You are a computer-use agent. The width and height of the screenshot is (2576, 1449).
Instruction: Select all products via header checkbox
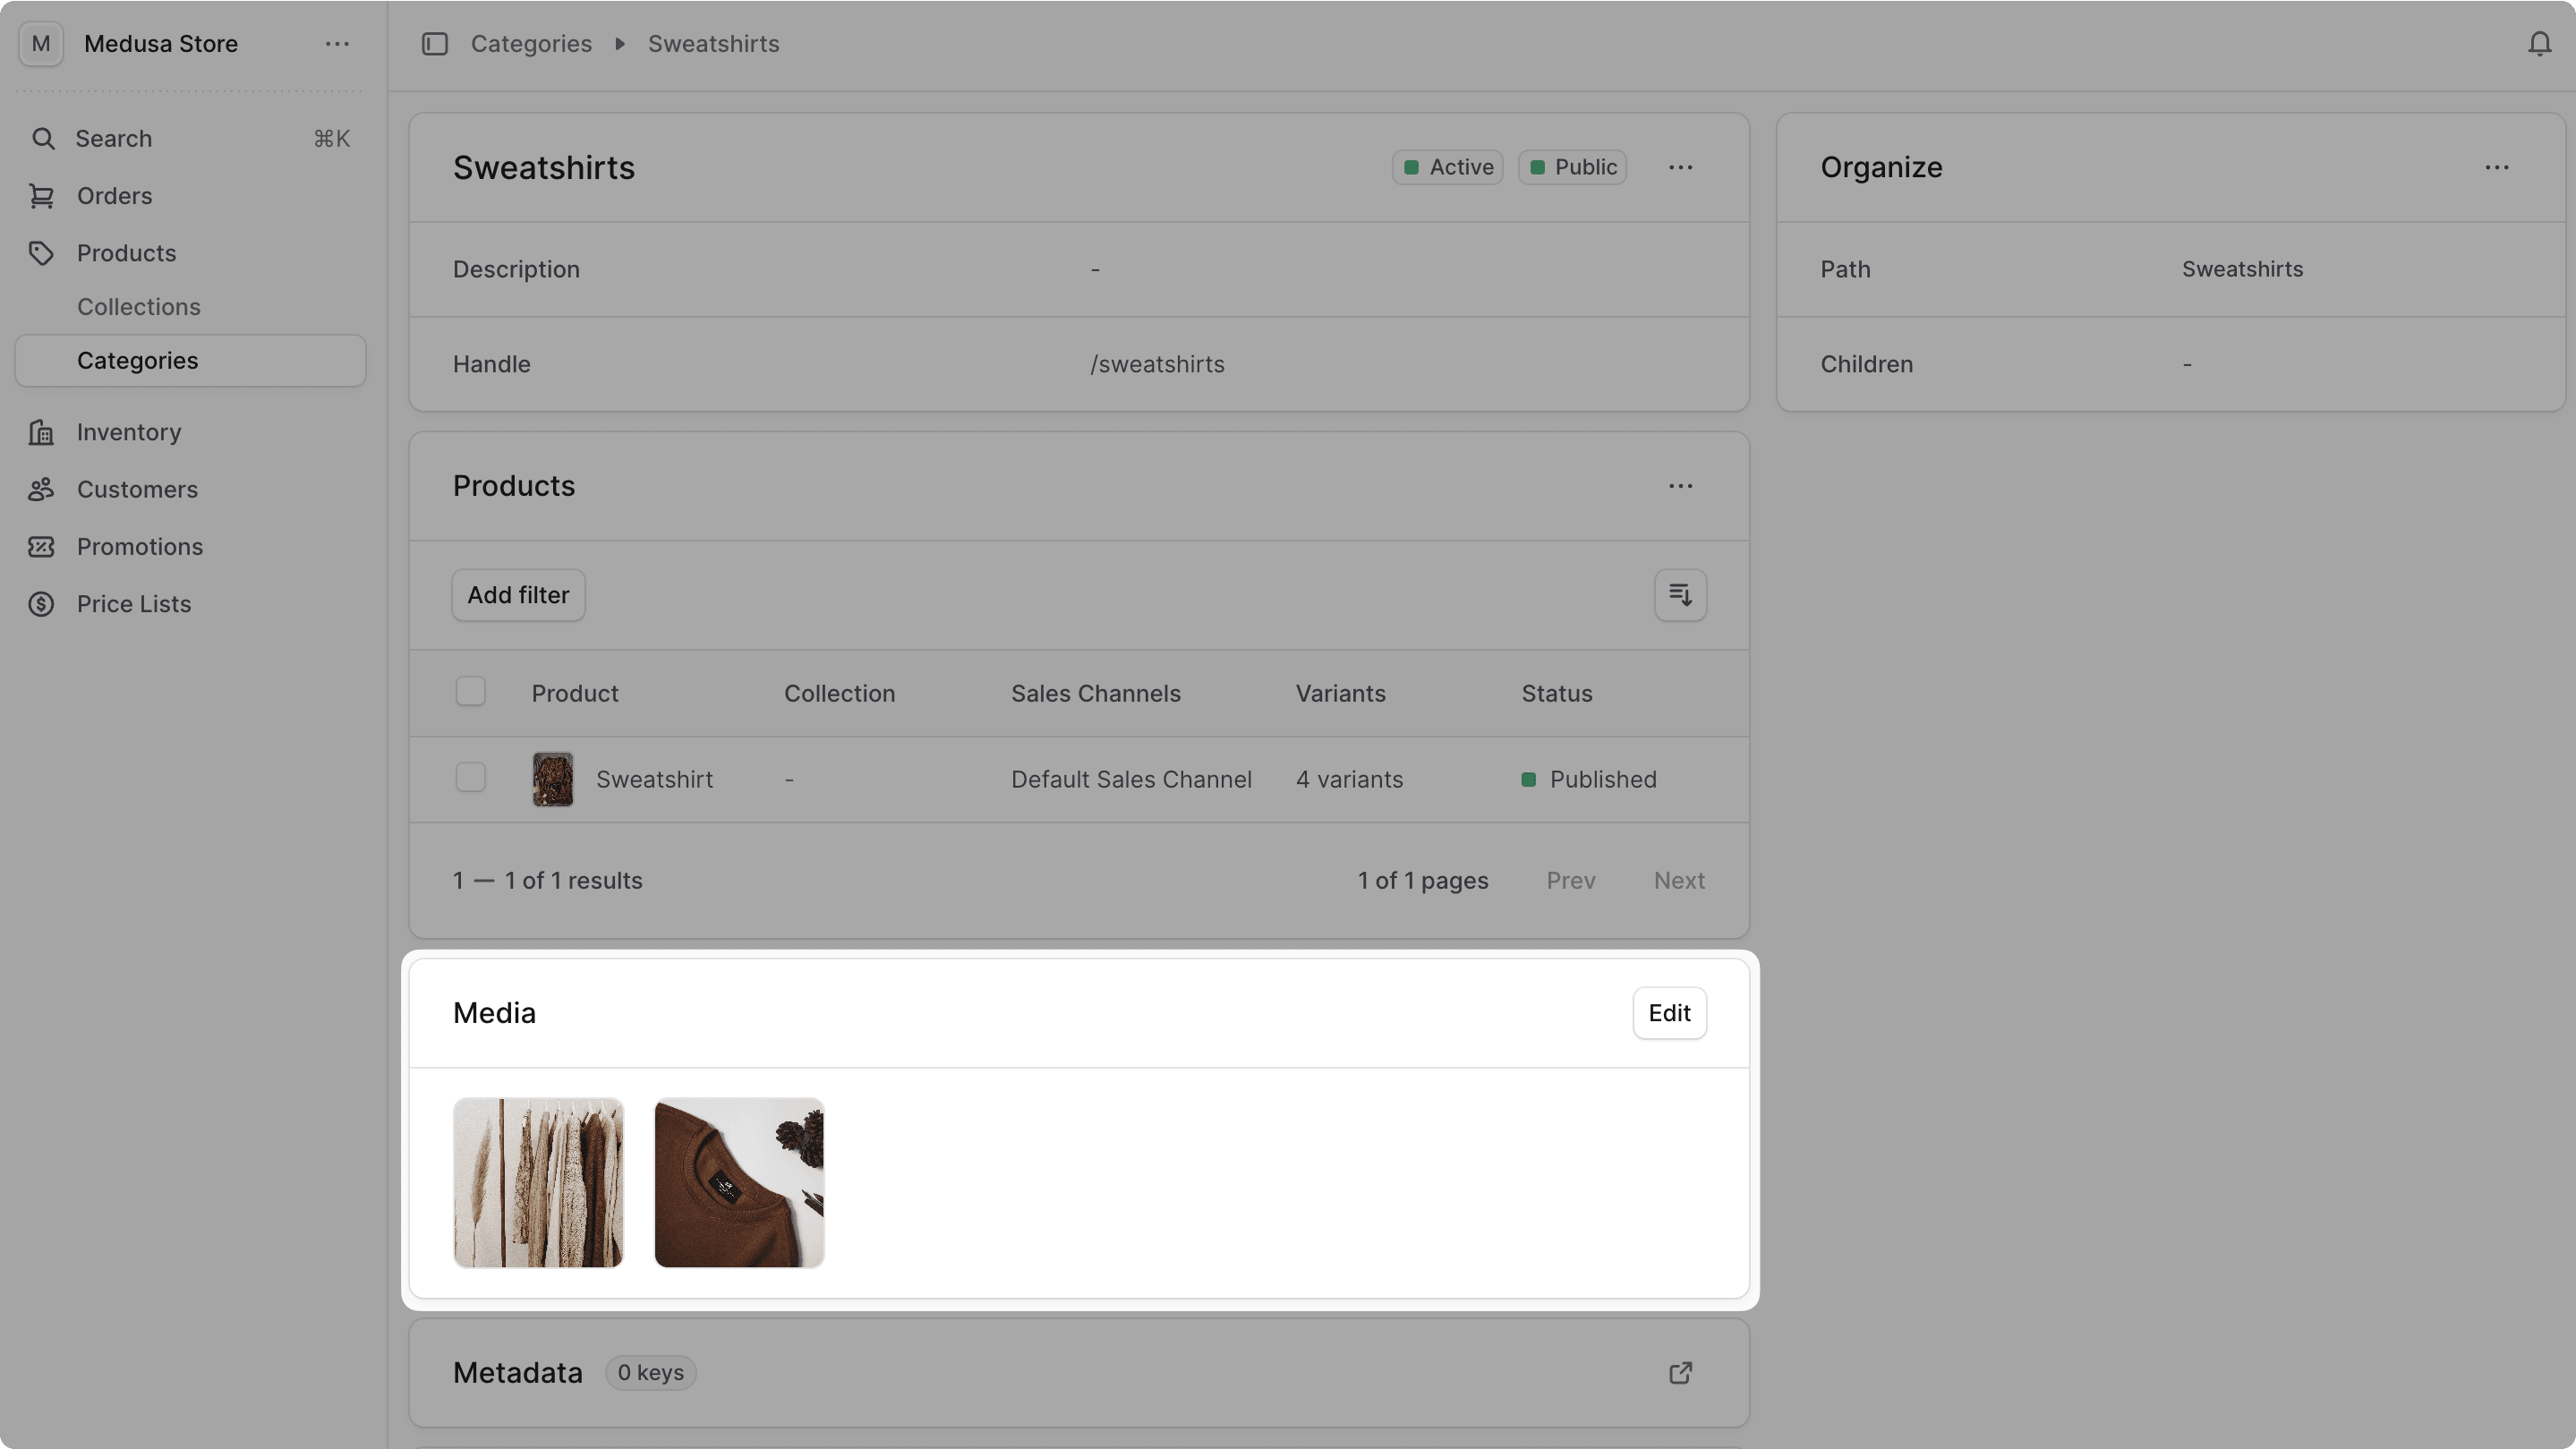[x=470, y=691]
